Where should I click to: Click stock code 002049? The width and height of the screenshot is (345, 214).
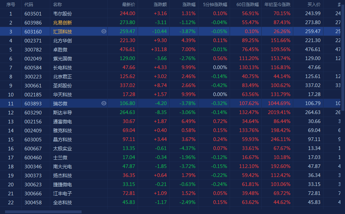(x=33, y=59)
